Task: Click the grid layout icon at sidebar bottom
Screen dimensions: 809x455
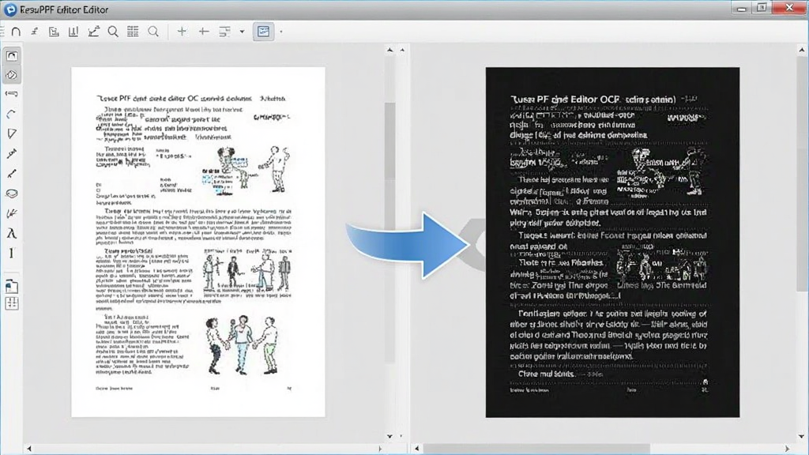Action: [12, 303]
